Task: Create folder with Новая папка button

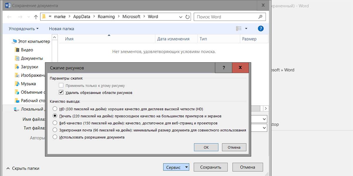Action: [61, 29]
